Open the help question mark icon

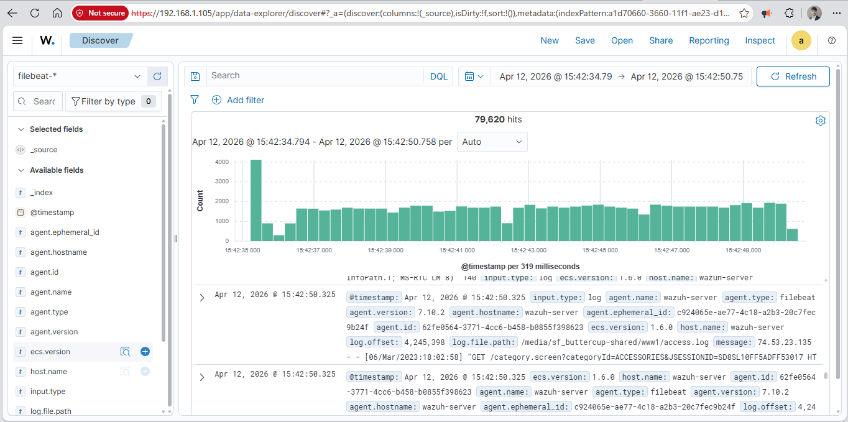[831, 40]
